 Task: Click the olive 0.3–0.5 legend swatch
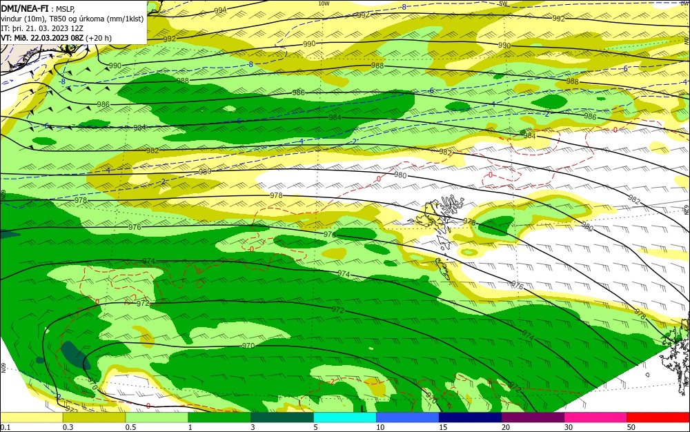point(94,418)
